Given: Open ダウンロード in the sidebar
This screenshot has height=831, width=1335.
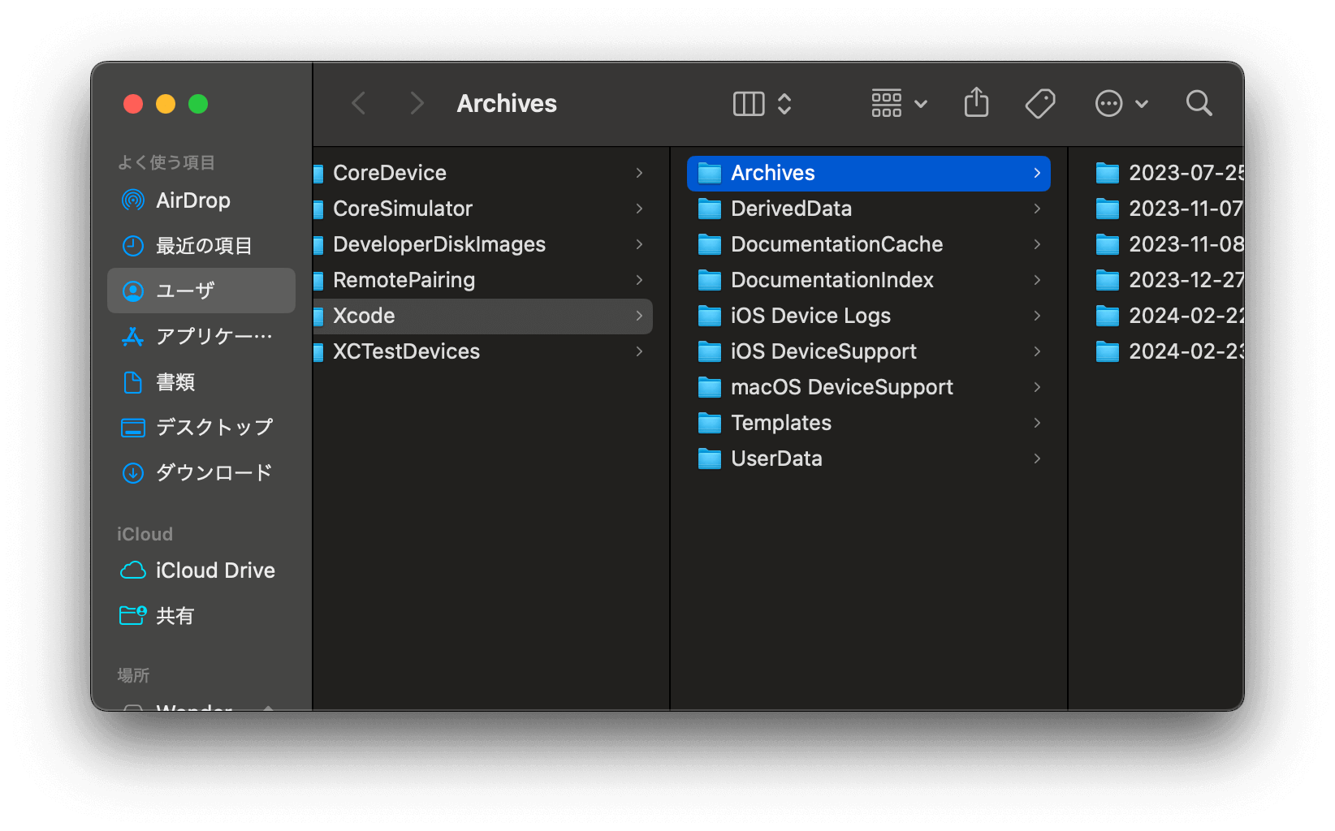Looking at the screenshot, I should (x=201, y=472).
